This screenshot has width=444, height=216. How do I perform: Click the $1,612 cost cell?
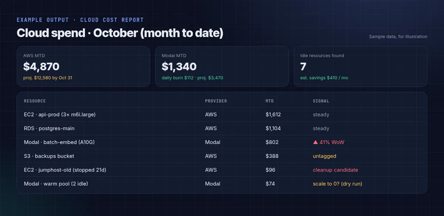click(x=273, y=114)
